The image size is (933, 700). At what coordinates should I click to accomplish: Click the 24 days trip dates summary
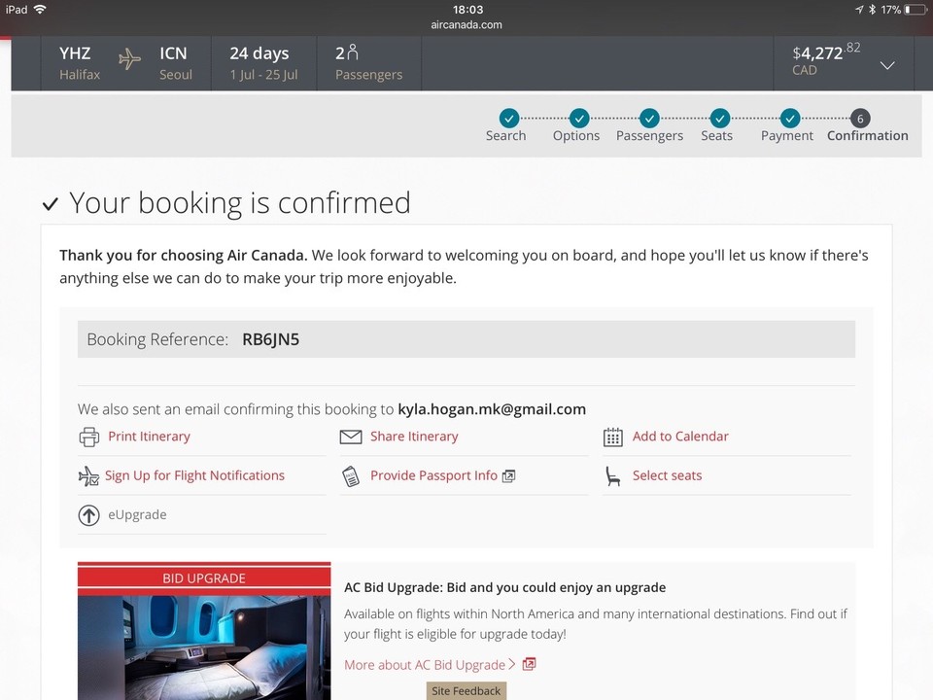click(x=263, y=63)
